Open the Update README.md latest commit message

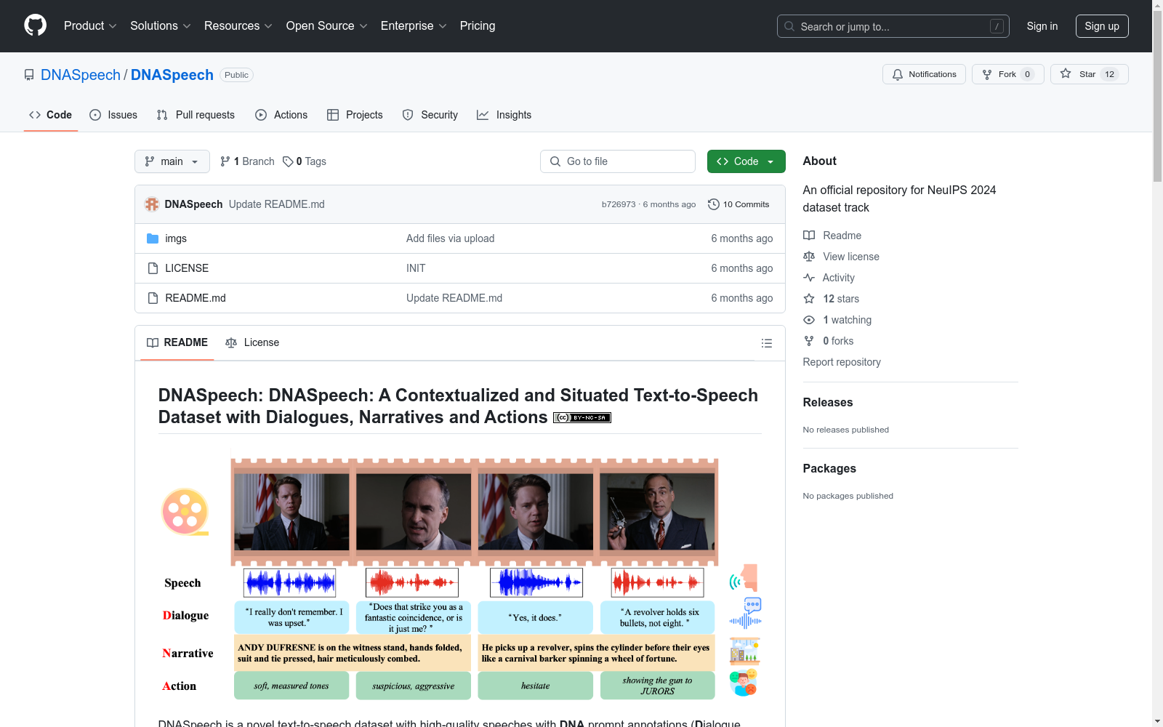277,204
